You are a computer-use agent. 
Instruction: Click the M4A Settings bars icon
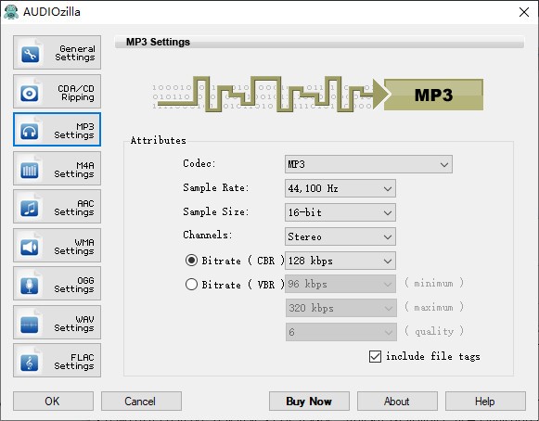30,170
